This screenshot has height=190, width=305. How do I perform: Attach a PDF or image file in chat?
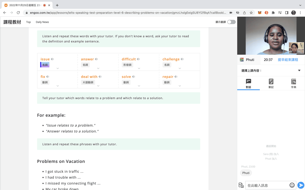click(241, 185)
